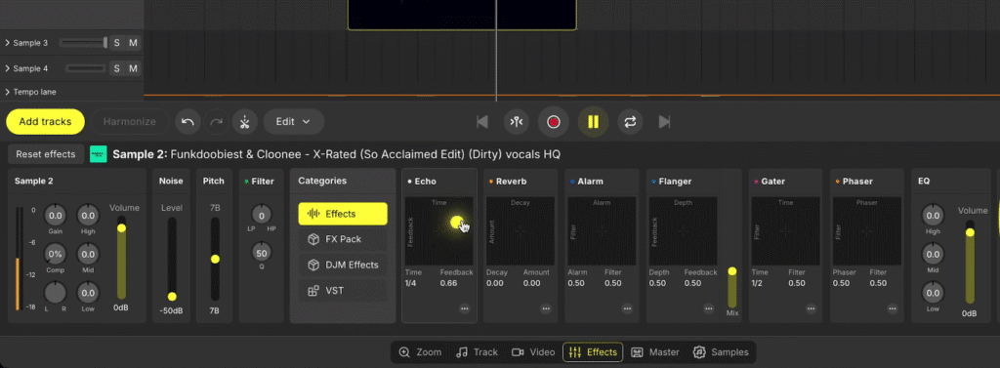This screenshot has width=1000, height=368.
Task: Click the Comp knob
Action: (x=56, y=254)
